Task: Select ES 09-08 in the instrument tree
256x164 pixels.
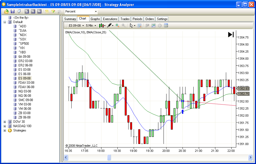Action: pos(24,78)
